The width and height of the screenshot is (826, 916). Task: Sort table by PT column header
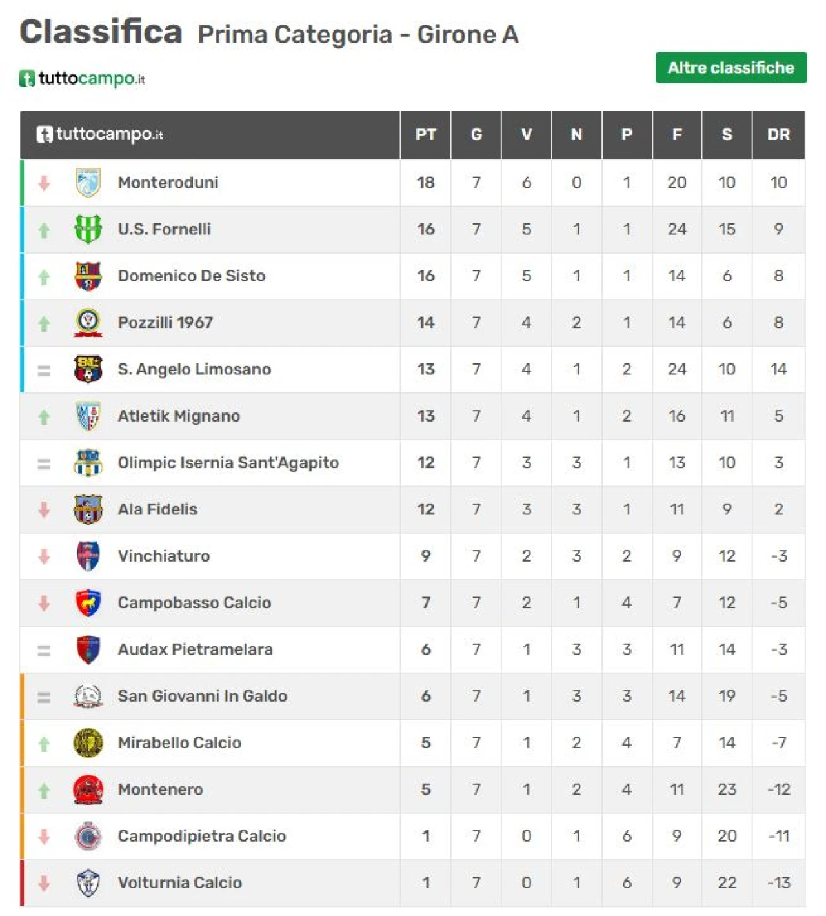(x=426, y=135)
